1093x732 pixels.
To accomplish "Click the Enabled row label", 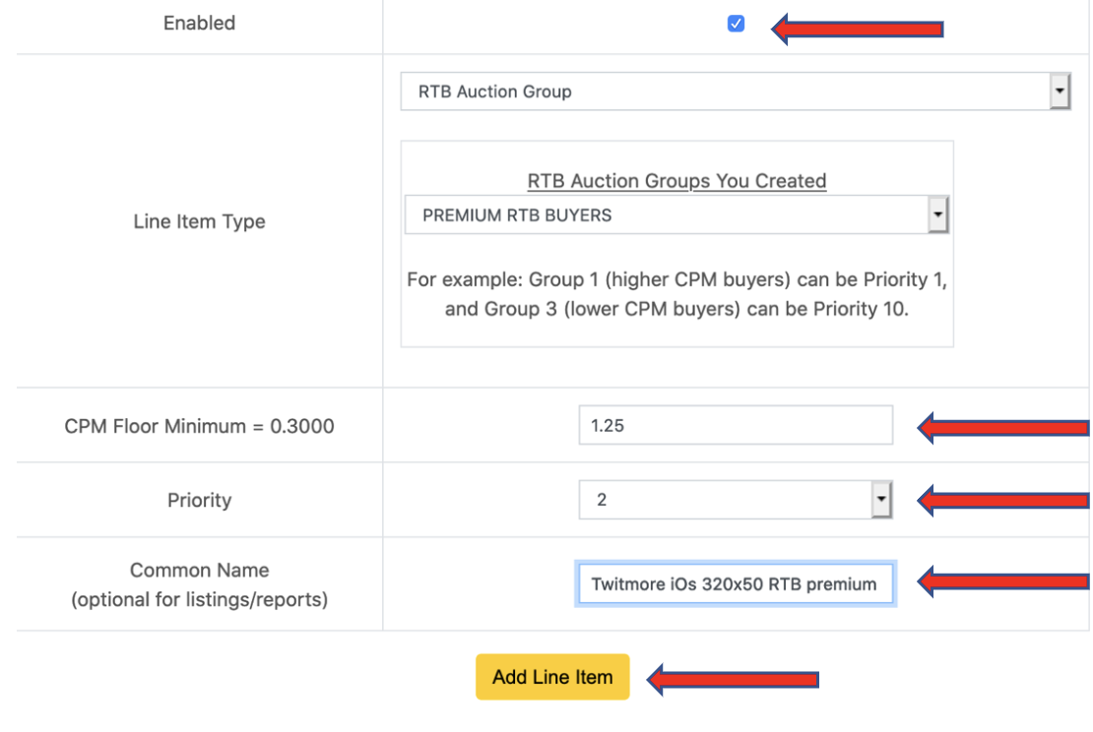I will tap(199, 24).
